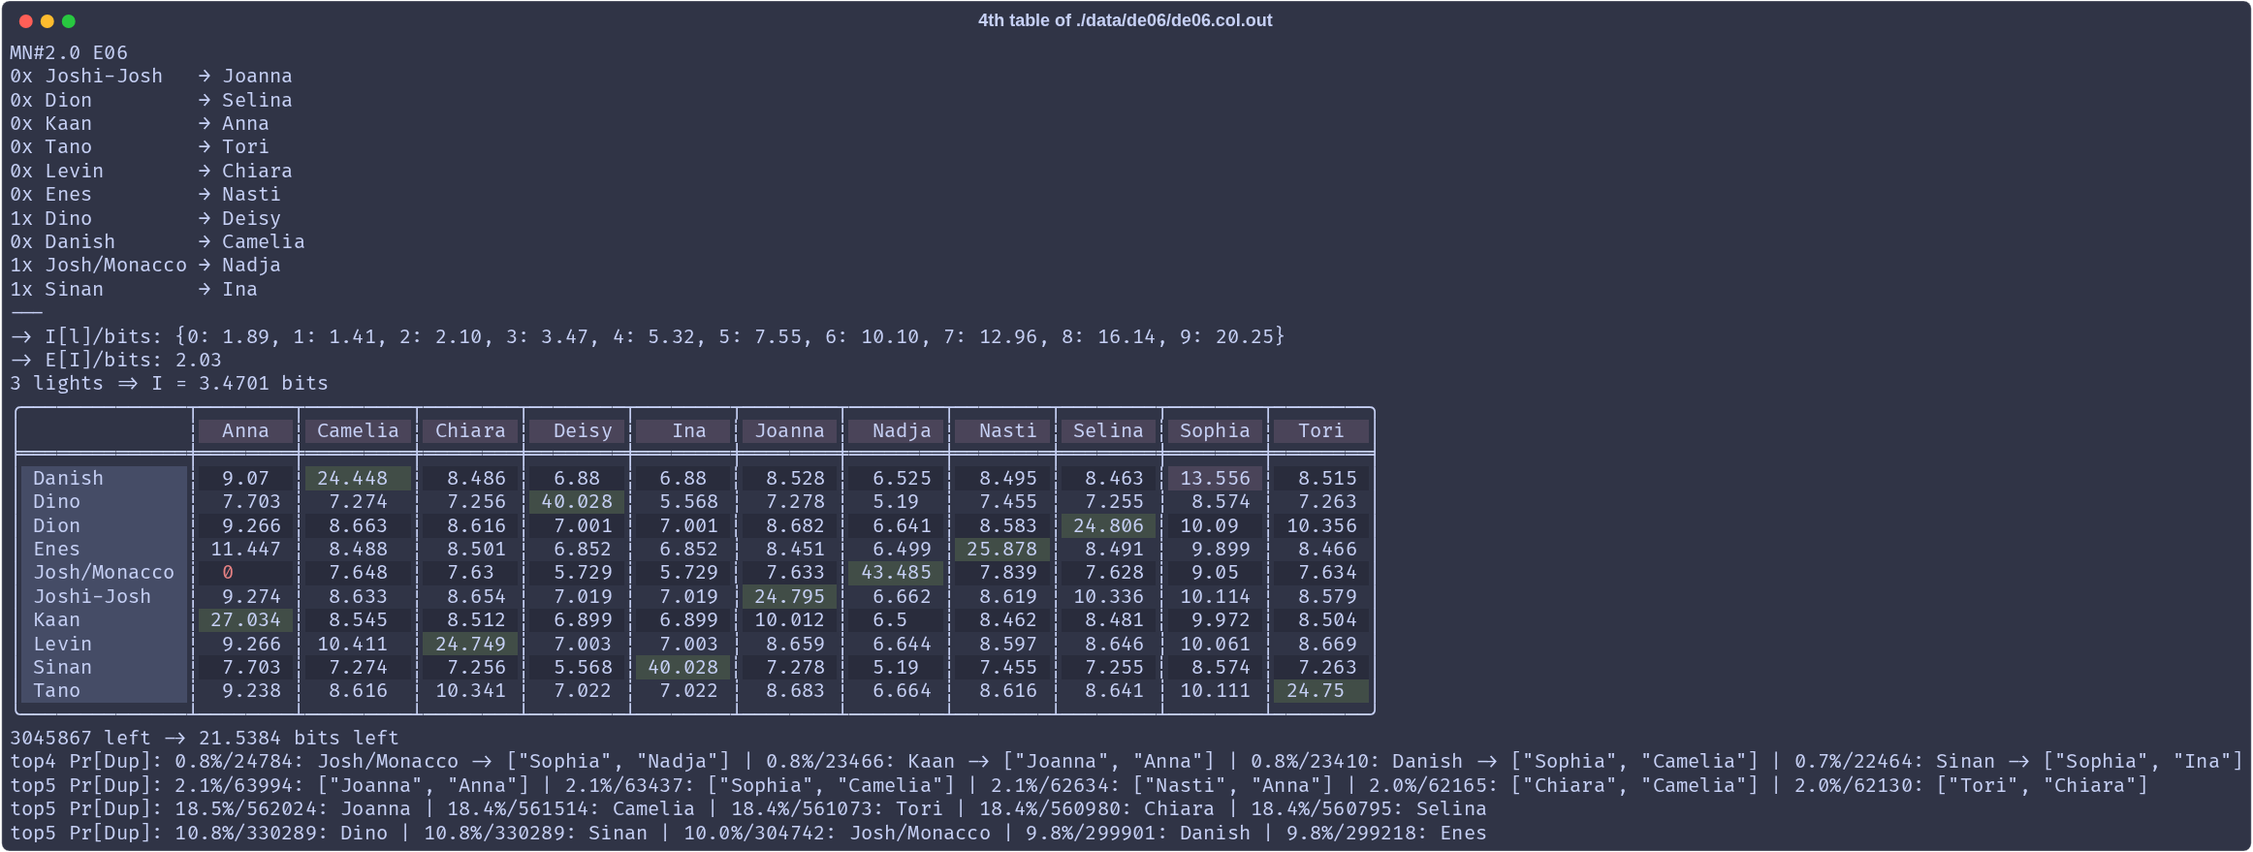Click the Levin → Chiara line
Screen dimensions: 2253x852
point(151,171)
